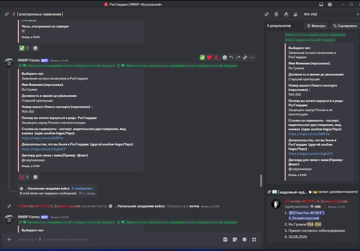The image size is (360, 251).
Task: Add red cross quick reaction from hover toolbar
Action: pos(216,57)
